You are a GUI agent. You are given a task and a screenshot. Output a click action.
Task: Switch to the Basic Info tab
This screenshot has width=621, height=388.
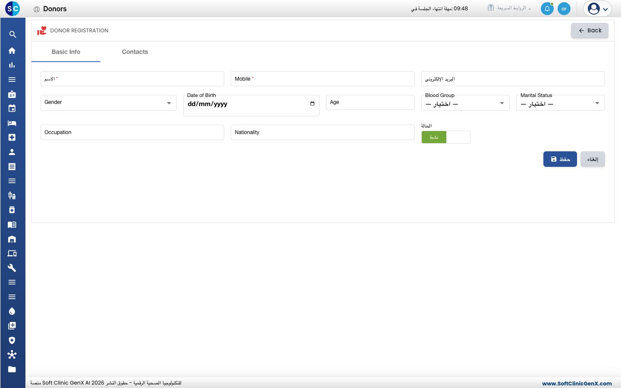coord(66,52)
